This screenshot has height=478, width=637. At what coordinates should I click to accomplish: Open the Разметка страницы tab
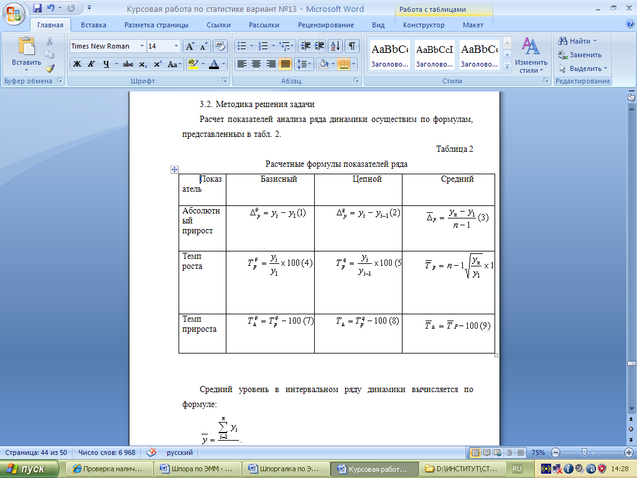point(156,25)
